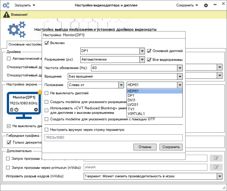Enable Не выключать дисплей in the dialog
The image size is (227, 191).
(47, 93)
